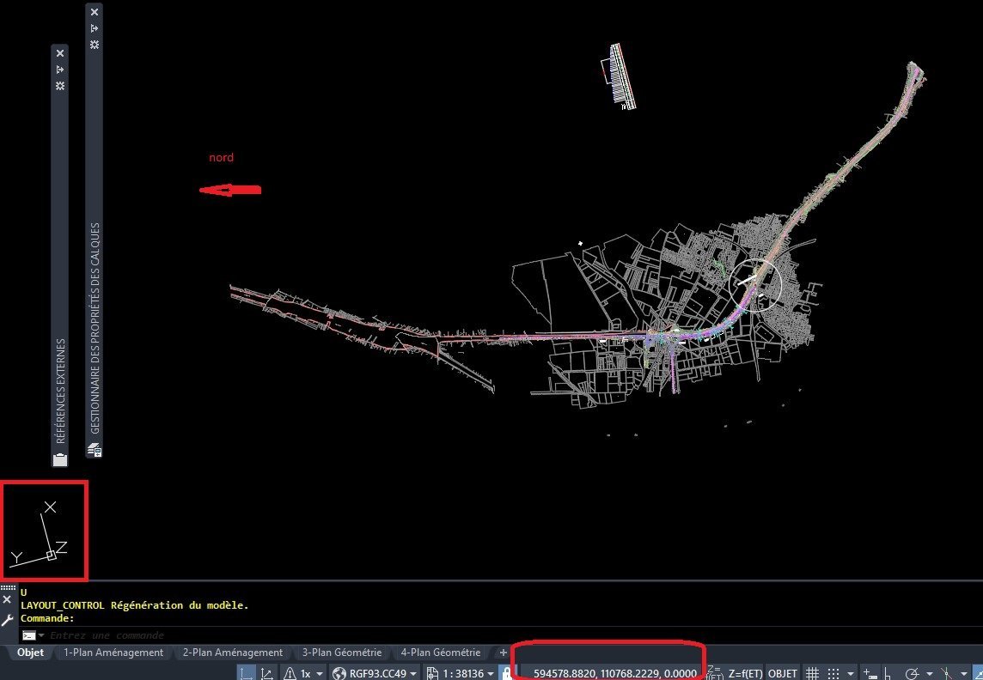Image resolution: width=983 pixels, height=680 pixels.
Task: Toggle the grid display in status bar
Action: pyautogui.click(x=812, y=673)
